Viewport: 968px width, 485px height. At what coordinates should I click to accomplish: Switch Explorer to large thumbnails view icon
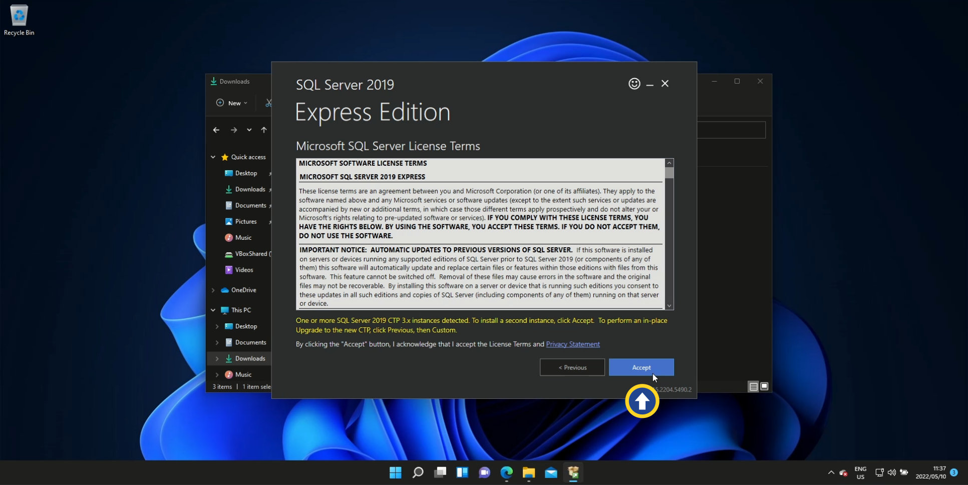pyautogui.click(x=764, y=386)
